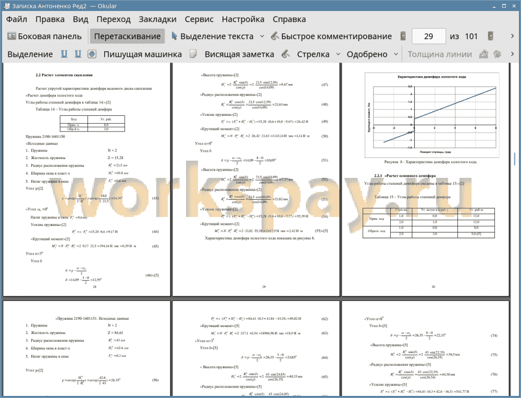This screenshot has width=521, height=398.
Task: Select the Стрелка arrow tool
Action: 313,54
